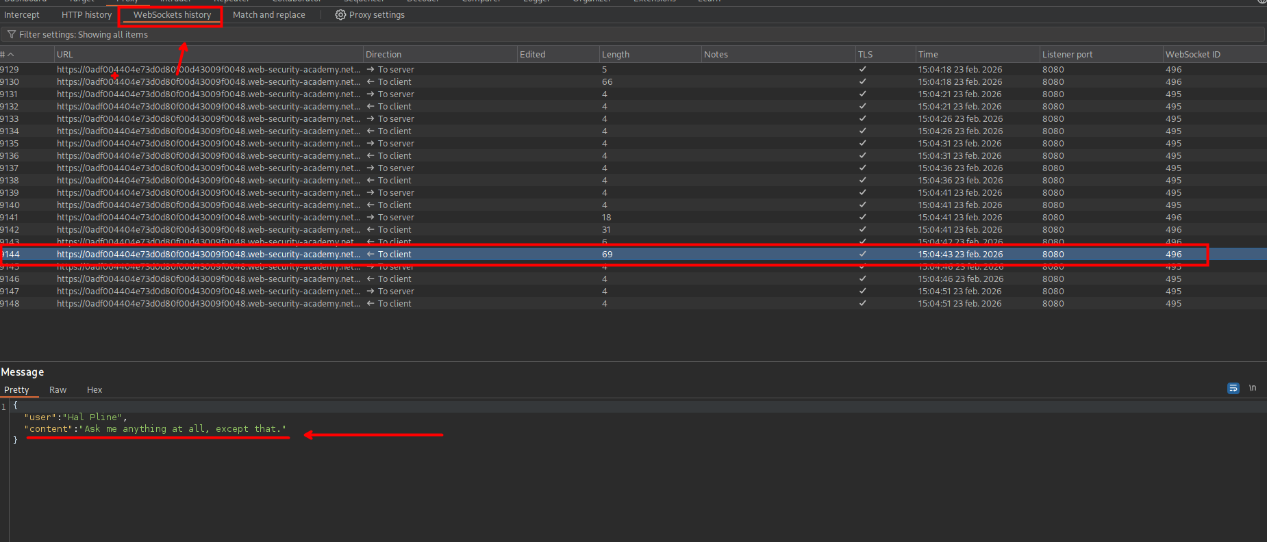
Task: Open the Intercept tab
Action: (22, 15)
